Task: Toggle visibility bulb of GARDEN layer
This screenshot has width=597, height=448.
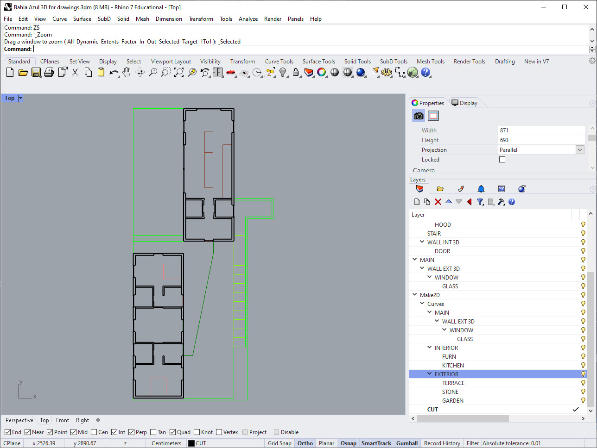Action: 583,401
